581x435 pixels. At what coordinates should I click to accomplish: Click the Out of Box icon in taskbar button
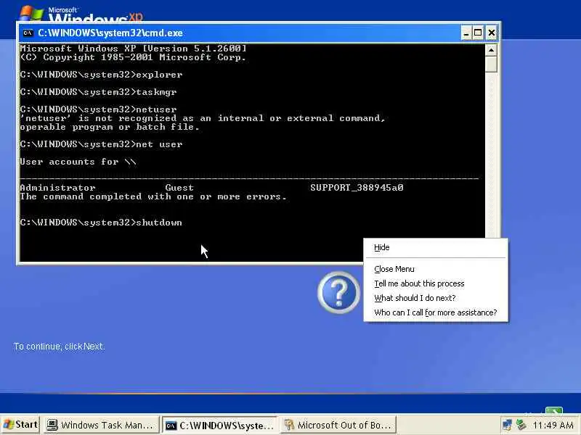pos(289,425)
